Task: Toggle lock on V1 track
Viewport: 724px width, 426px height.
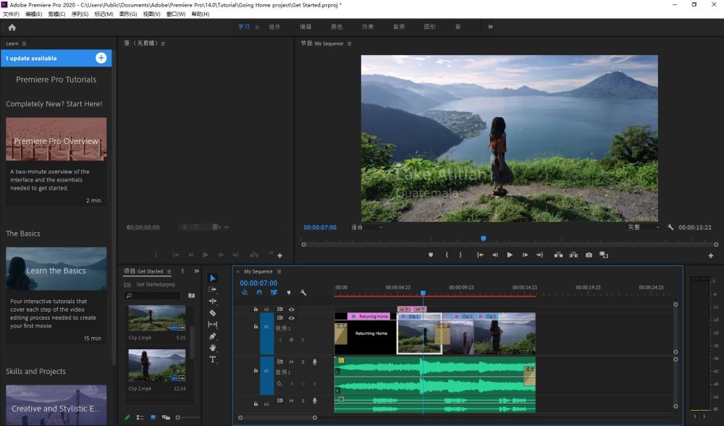Action: tap(256, 326)
